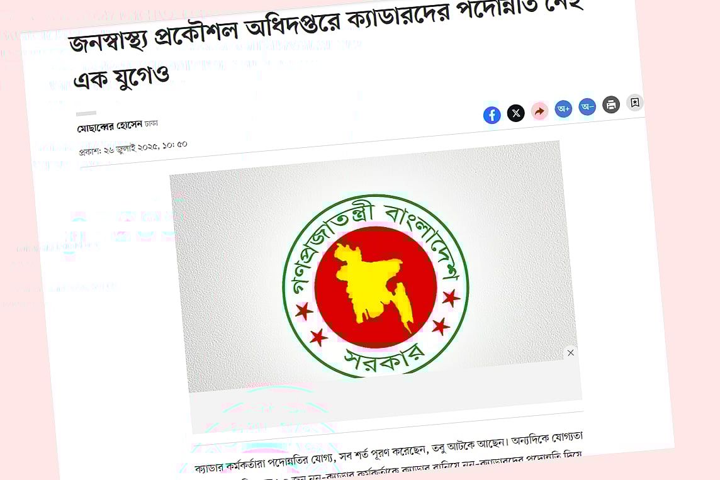Close the overlay with the X button
Image resolution: width=720 pixels, height=480 pixels.
click(x=571, y=352)
